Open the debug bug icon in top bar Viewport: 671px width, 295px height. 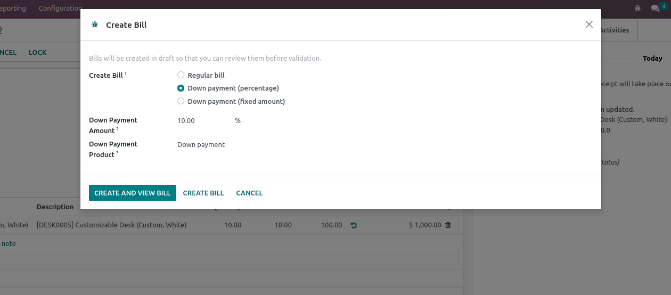pos(638,8)
